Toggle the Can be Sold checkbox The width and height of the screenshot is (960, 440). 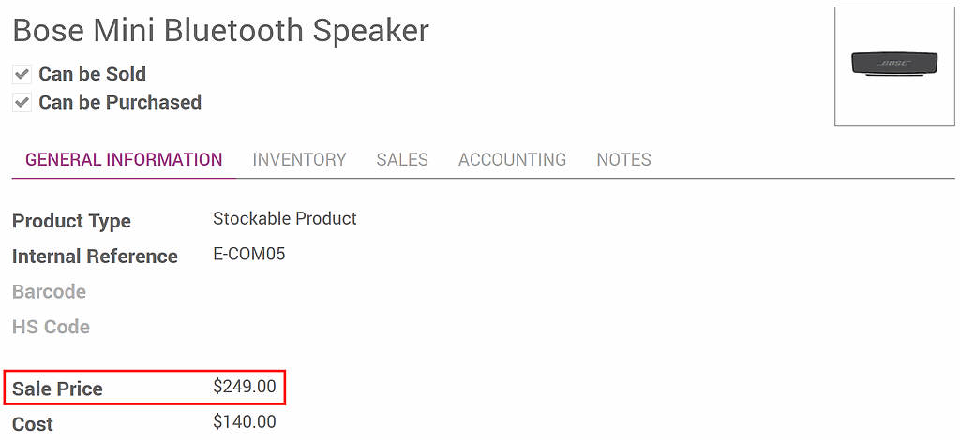[x=22, y=74]
